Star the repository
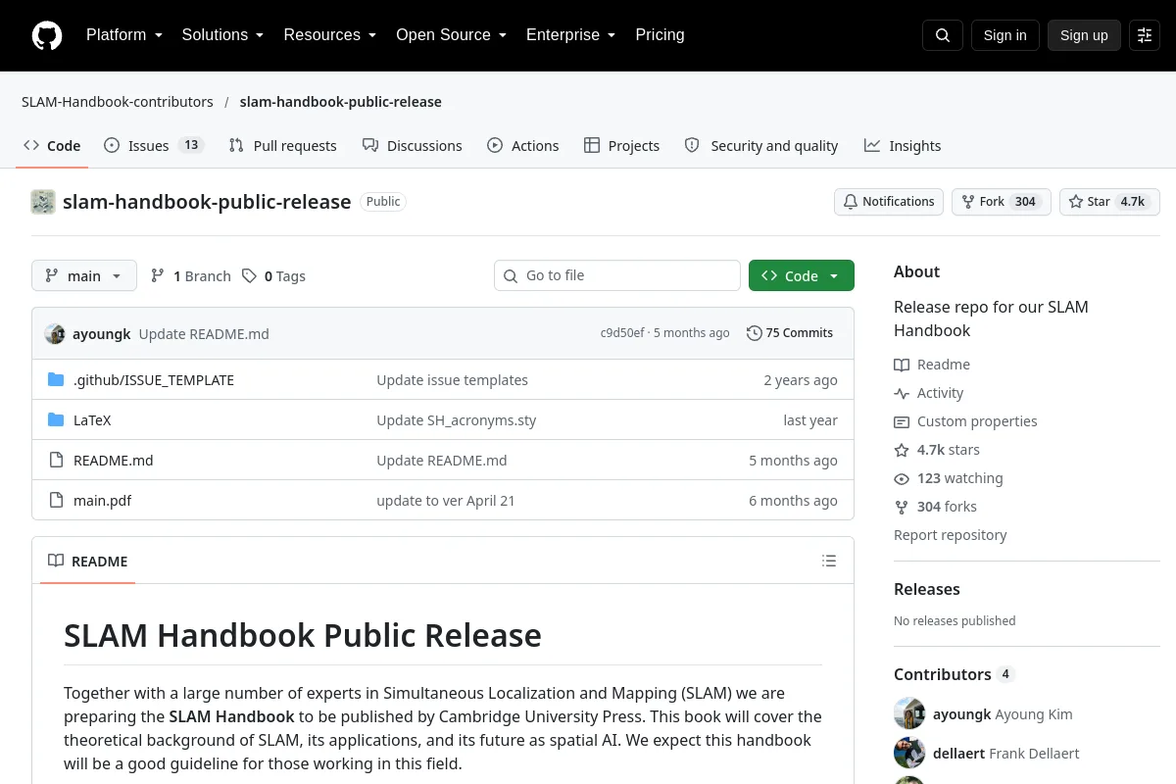Viewport: 1176px width, 784px height. [1109, 202]
